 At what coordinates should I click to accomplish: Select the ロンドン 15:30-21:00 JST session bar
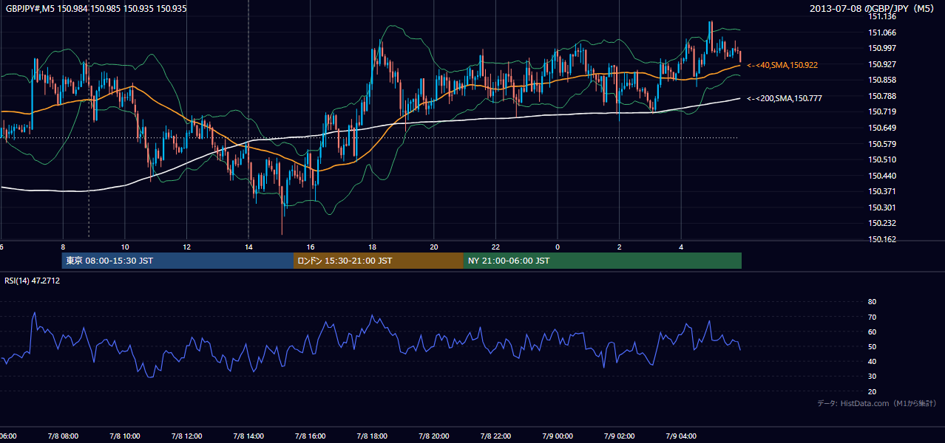pyautogui.click(x=379, y=261)
